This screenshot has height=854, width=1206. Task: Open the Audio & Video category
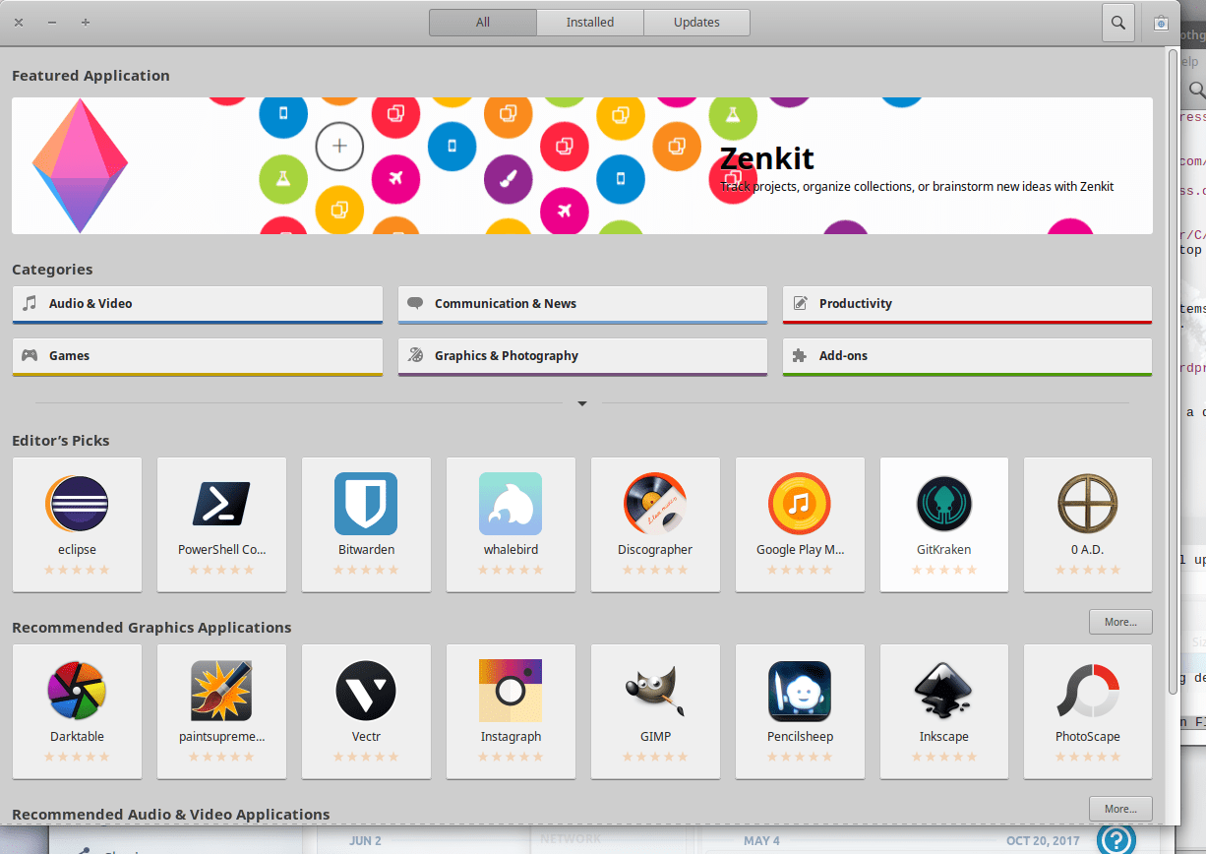[198, 305]
